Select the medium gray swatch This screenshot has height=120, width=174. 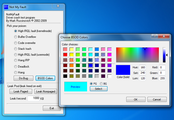point(84,76)
